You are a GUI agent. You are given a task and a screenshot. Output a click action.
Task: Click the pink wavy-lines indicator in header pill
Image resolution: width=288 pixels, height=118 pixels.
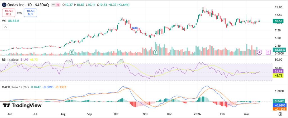coord(58,5)
